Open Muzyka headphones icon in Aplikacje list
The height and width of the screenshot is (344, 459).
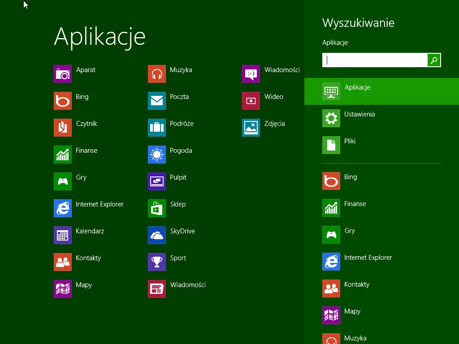coord(157,74)
